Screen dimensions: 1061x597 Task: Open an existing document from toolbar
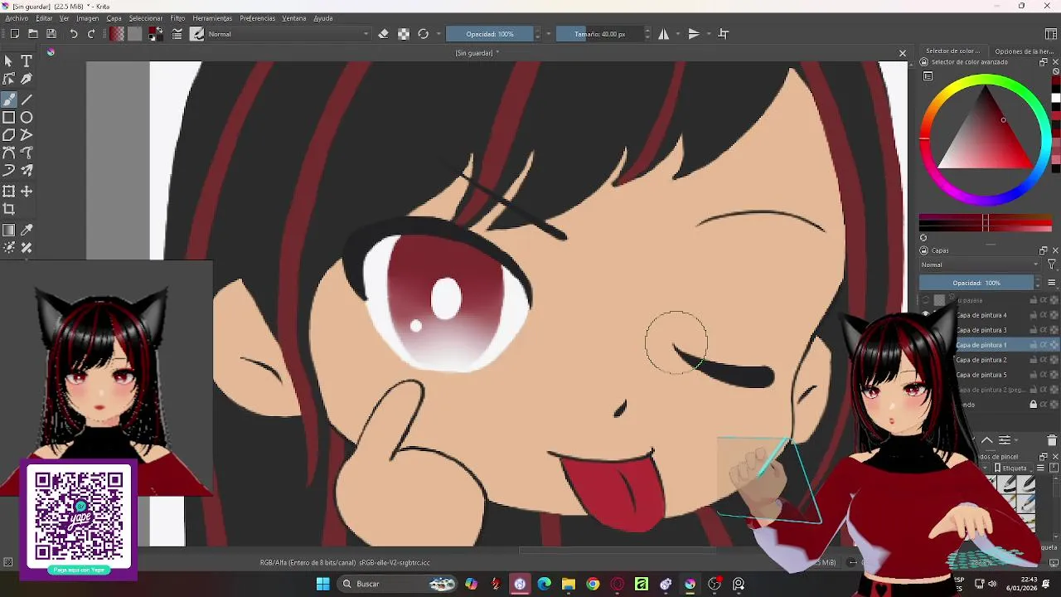[x=33, y=34]
